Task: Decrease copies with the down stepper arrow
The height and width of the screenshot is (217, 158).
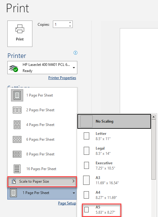Action: tap(70, 26)
